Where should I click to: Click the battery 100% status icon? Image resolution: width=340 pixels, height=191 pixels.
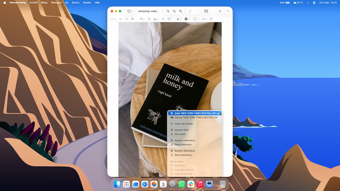pos(284,3)
